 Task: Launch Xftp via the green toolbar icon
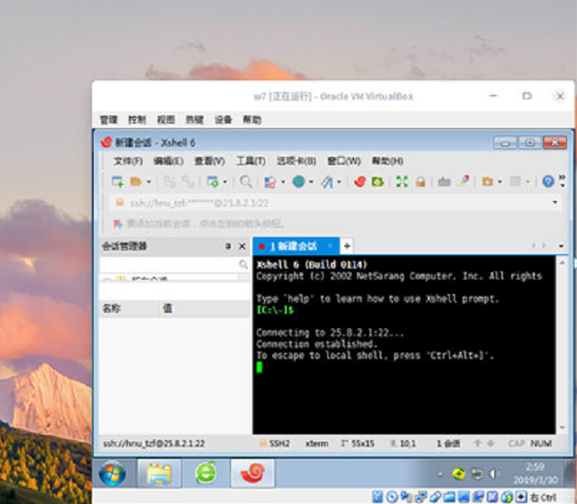click(378, 181)
